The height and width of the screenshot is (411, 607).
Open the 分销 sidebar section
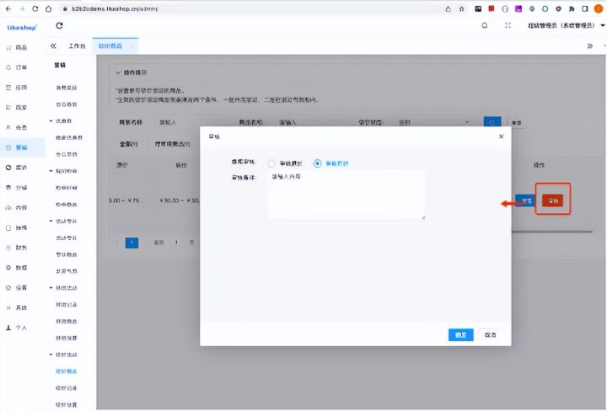[x=17, y=188]
